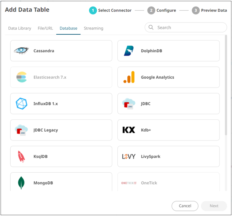This screenshot has width=232, height=216.
Task: Select the InfluxDB 1.x label
Action: 46,103
